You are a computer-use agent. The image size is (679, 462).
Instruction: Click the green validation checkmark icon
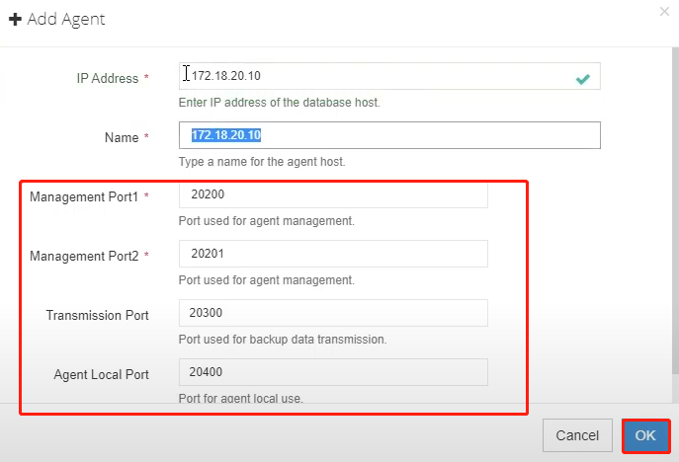click(x=583, y=79)
